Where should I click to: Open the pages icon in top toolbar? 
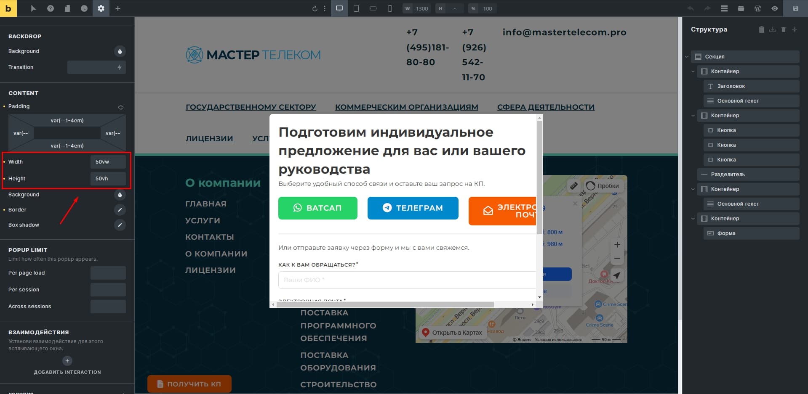(67, 8)
